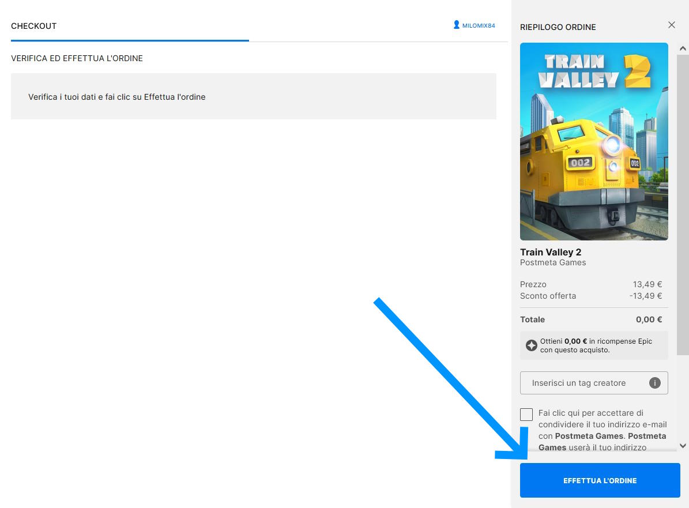Click the scroll up arrow in order summary
The width and height of the screenshot is (689, 508).
[x=683, y=48]
